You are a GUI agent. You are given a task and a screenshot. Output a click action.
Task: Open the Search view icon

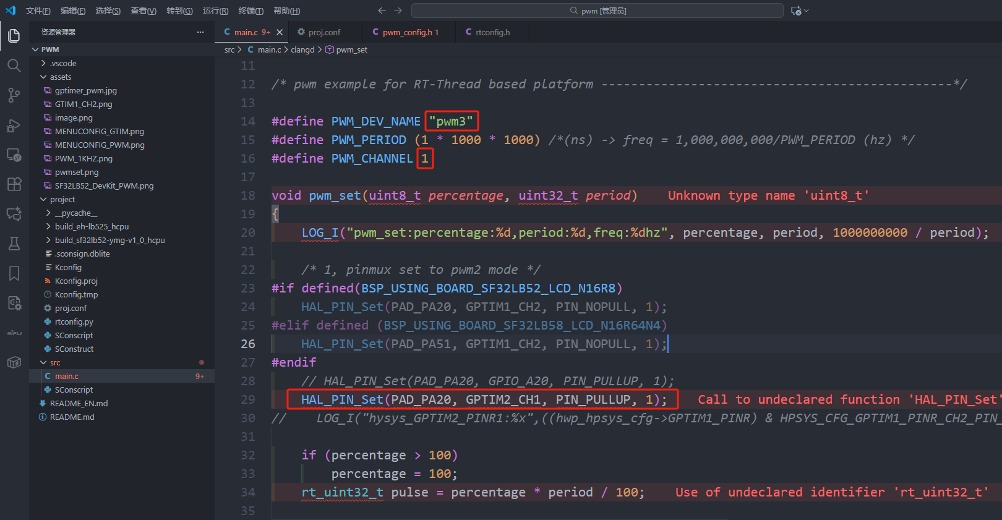[14, 66]
